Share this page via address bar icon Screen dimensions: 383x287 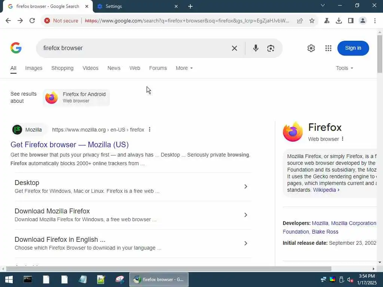pos(300,21)
